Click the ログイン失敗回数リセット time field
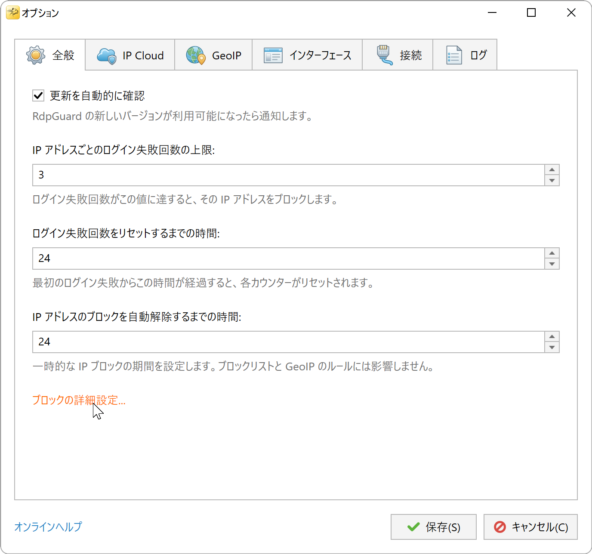The image size is (592, 554). tap(289, 259)
